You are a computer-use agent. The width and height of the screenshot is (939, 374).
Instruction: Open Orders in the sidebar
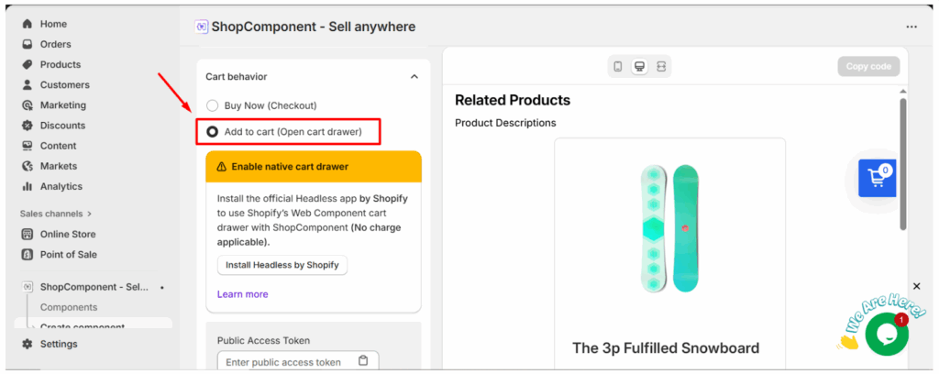[55, 44]
